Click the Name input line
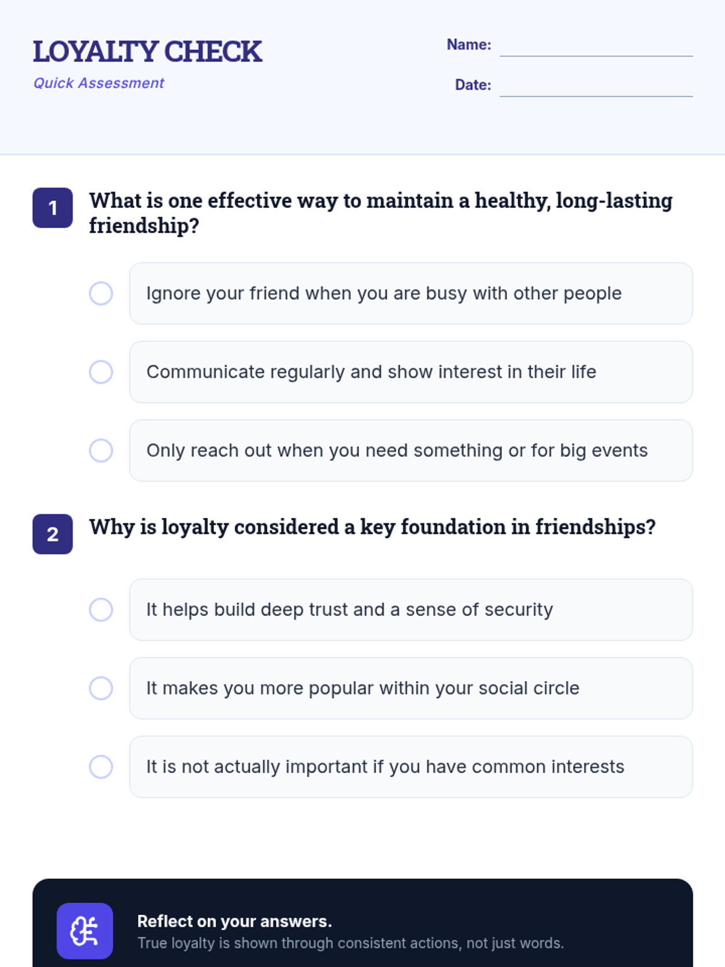 click(596, 47)
